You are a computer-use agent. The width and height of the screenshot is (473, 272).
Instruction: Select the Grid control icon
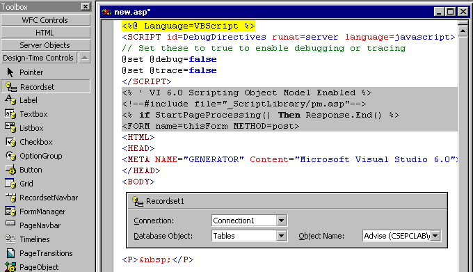pyautogui.click(x=10, y=184)
